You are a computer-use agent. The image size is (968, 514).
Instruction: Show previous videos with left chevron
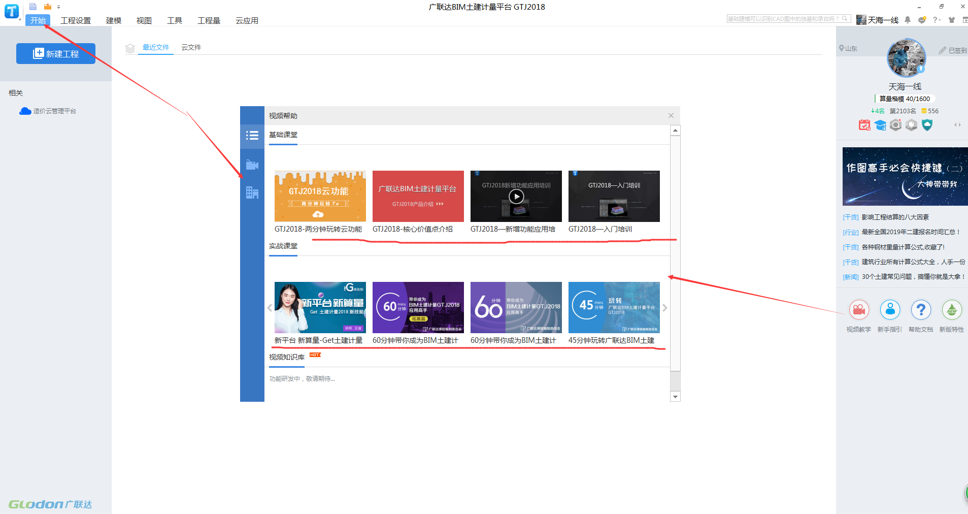pyautogui.click(x=270, y=308)
